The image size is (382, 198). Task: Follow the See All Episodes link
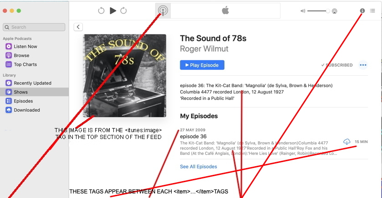[199, 167]
